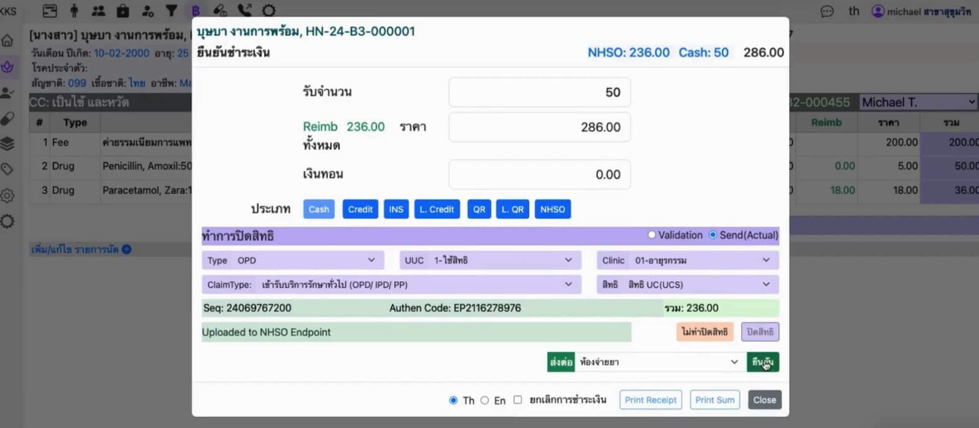Click the NHSO: 236.00 summary text
The height and width of the screenshot is (428, 979).
629,53
